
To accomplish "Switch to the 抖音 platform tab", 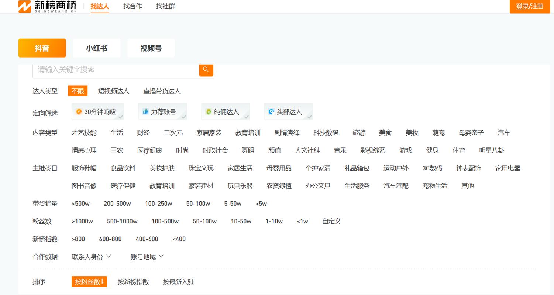I will (x=42, y=48).
